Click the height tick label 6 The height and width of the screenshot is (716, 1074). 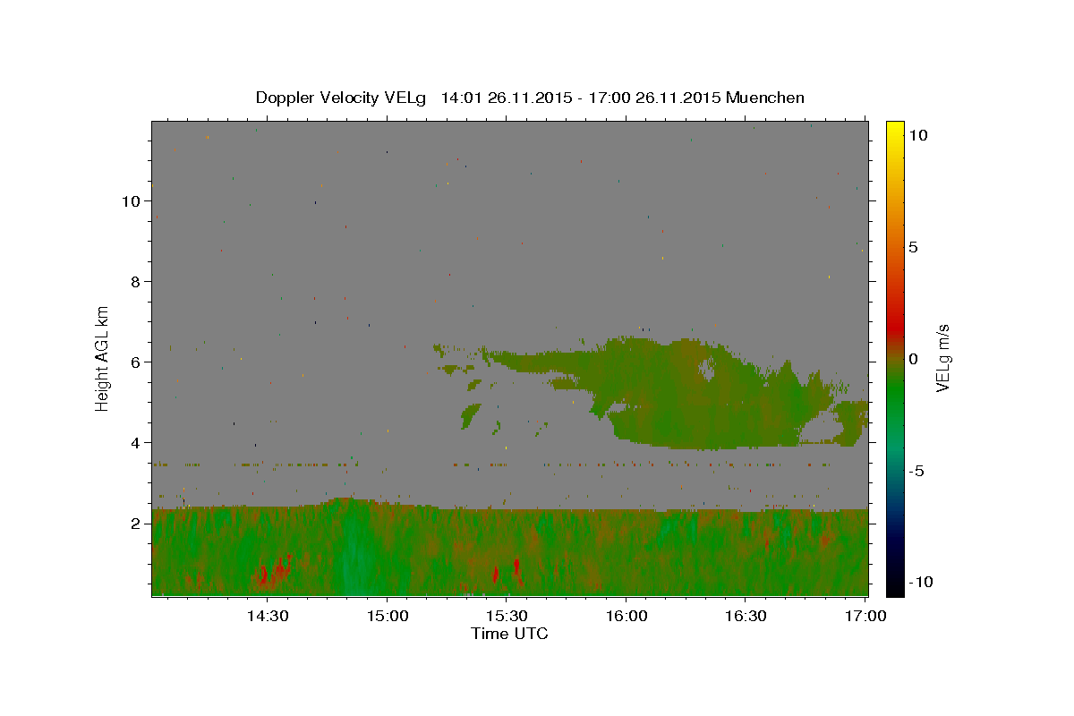pos(137,362)
